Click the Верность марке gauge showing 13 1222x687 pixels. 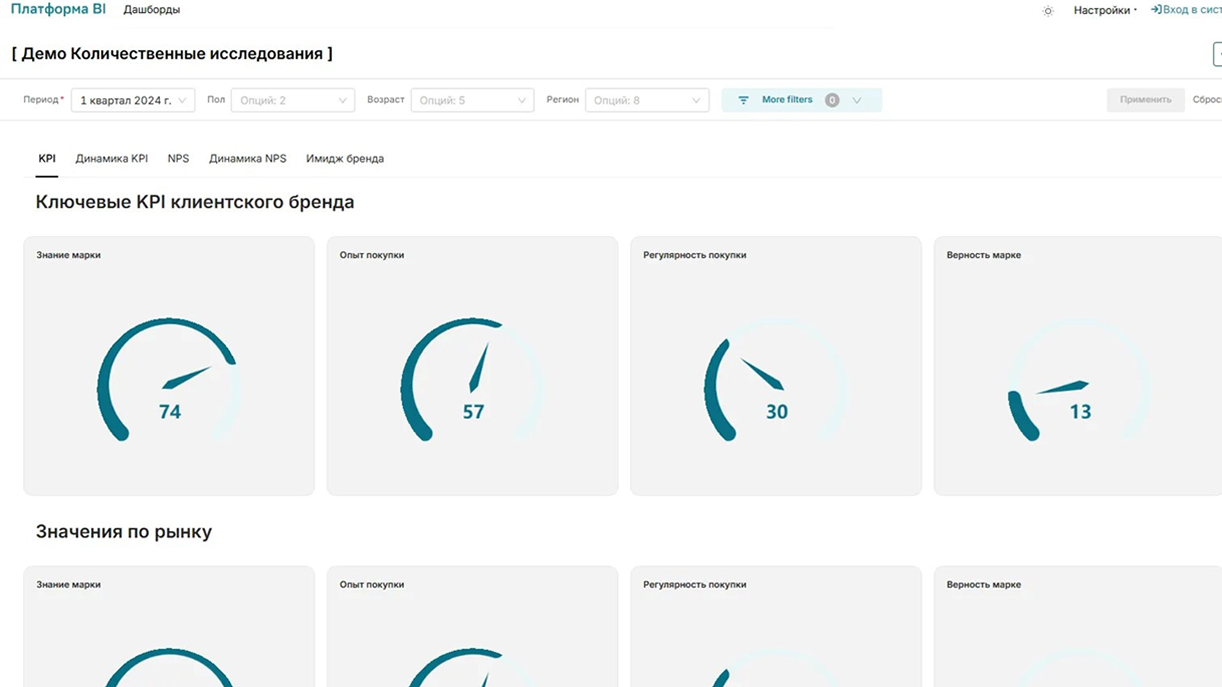(x=1080, y=379)
